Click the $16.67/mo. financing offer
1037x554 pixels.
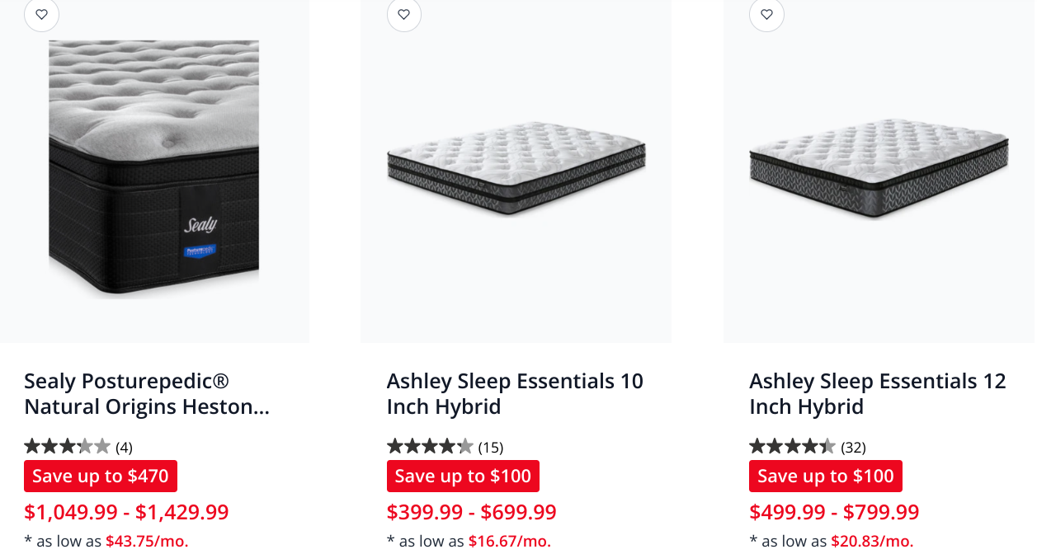(x=510, y=542)
